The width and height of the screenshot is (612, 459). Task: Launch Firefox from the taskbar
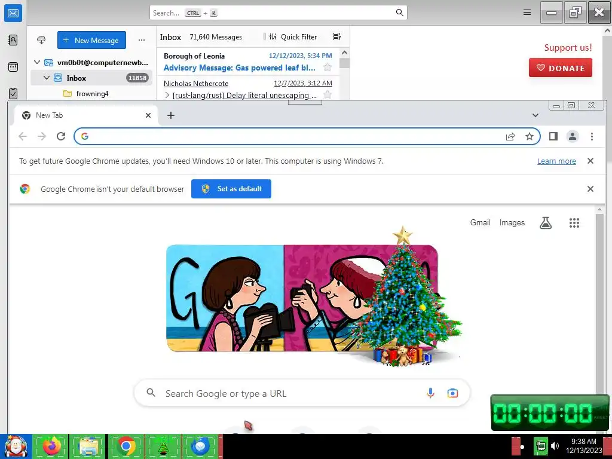click(52, 446)
